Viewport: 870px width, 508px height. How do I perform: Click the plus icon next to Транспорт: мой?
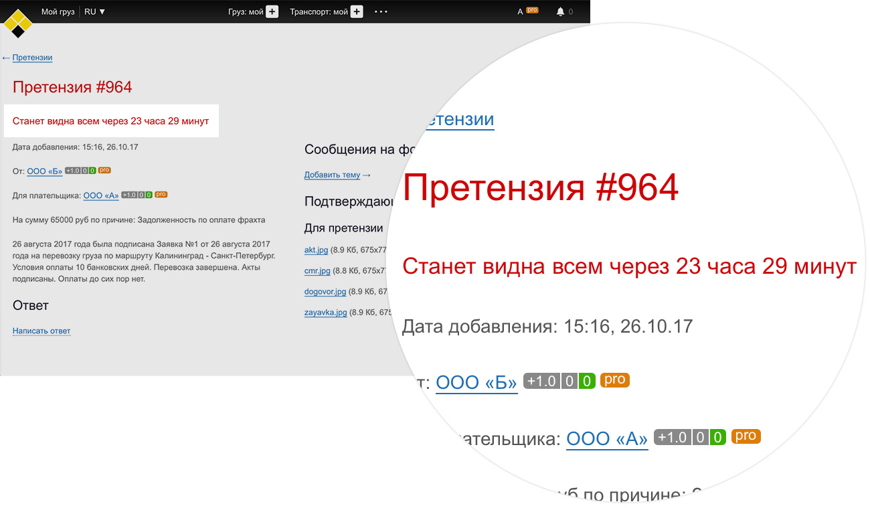357,11
